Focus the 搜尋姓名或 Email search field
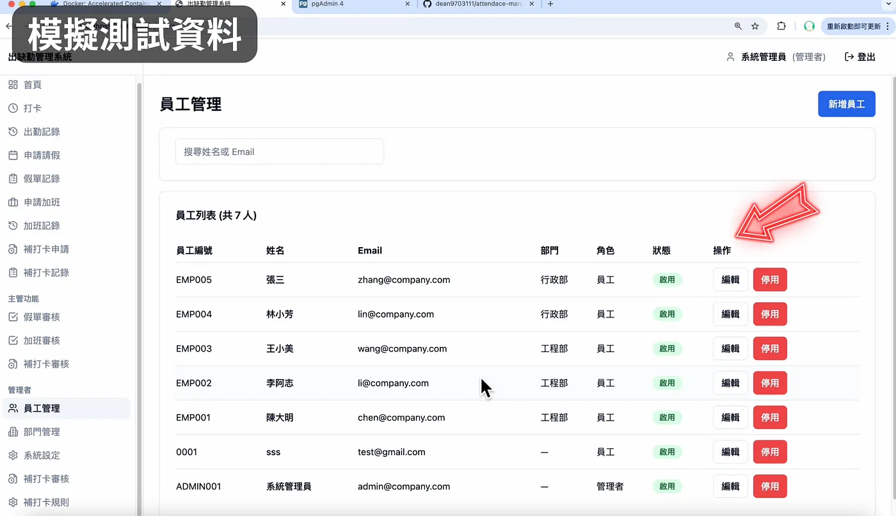Viewport: 896px width, 516px height. pyautogui.click(x=280, y=152)
